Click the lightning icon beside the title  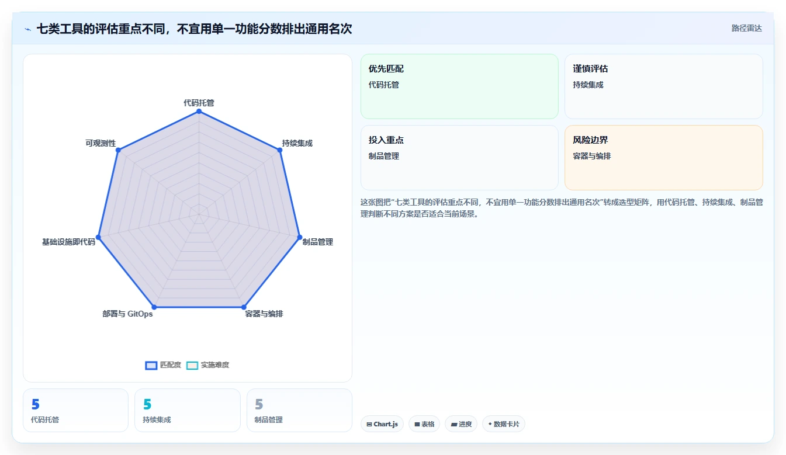pyautogui.click(x=28, y=29)
